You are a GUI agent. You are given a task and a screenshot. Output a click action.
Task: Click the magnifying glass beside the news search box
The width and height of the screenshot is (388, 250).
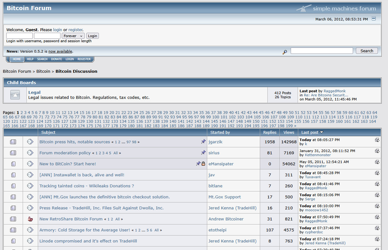tap(285, 52)
